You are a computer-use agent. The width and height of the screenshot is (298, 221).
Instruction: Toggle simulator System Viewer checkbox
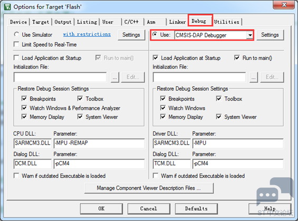pyautogui.click(x=80, y=117)
